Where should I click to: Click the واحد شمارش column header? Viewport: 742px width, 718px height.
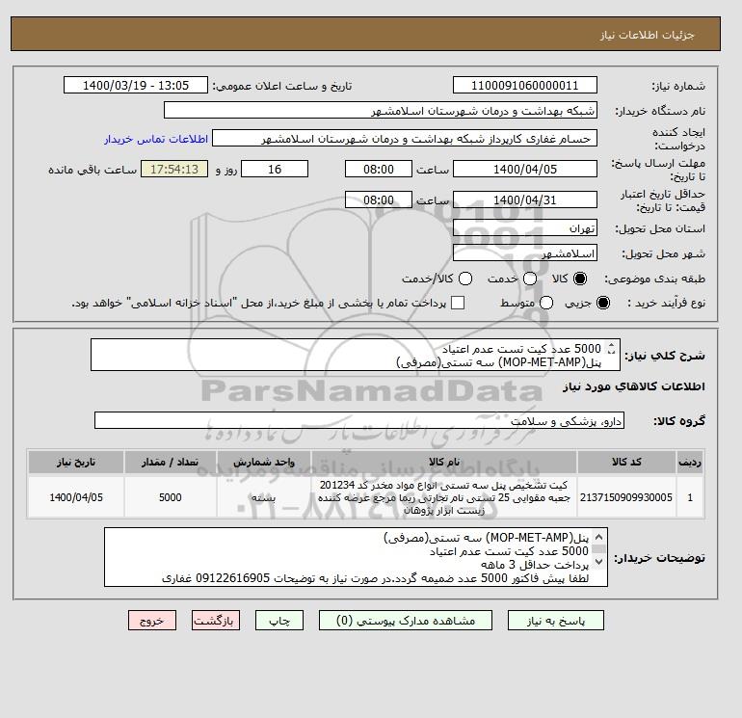pos(264,462)
